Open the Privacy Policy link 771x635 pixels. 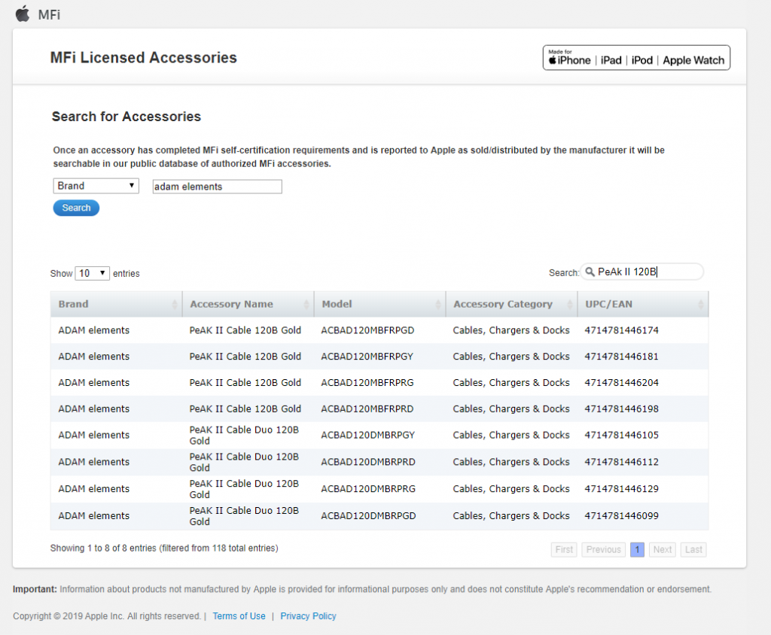(308, 616)
